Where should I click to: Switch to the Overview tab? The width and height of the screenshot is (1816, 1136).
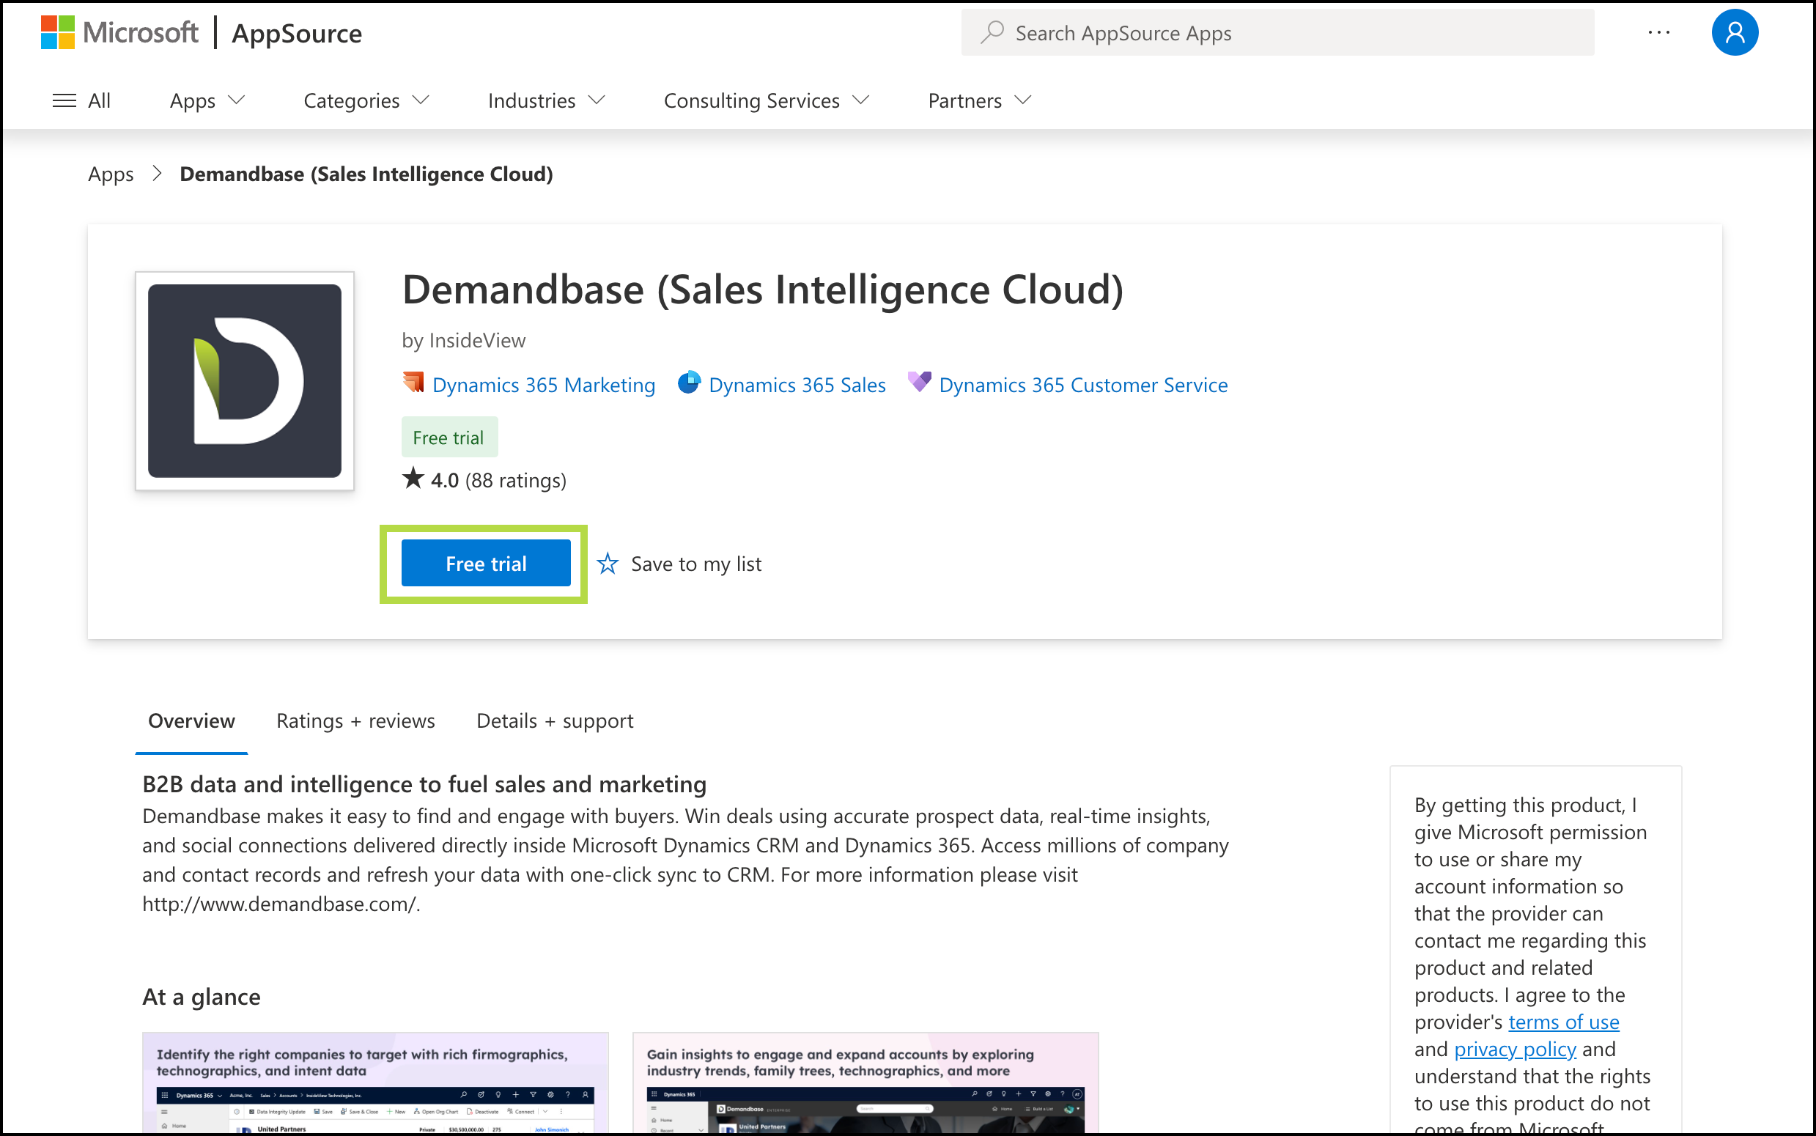coord(191,720)
